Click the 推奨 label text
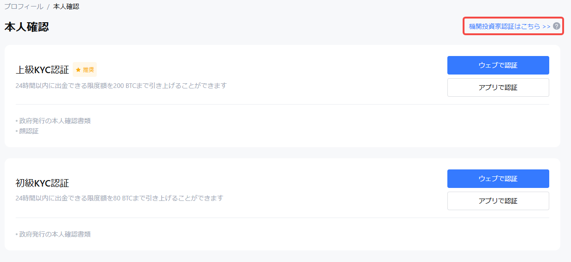The width and height of the screenshot is (571, 262). point(88,70)
